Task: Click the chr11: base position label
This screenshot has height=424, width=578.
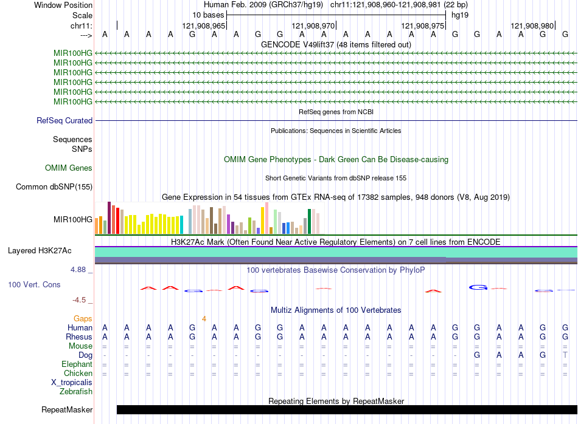Action: pos(82,26)
